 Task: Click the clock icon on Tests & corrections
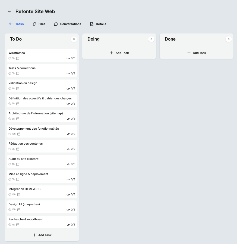pyautogui.click(x=10, y=74)
